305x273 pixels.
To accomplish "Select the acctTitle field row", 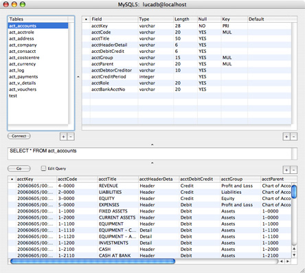I will [187, 39].
